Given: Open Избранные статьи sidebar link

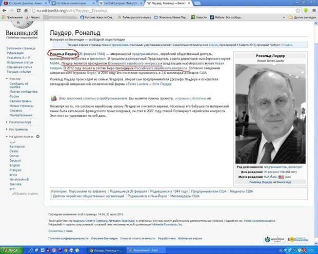Looking at the screenshot, I should 19,62.
